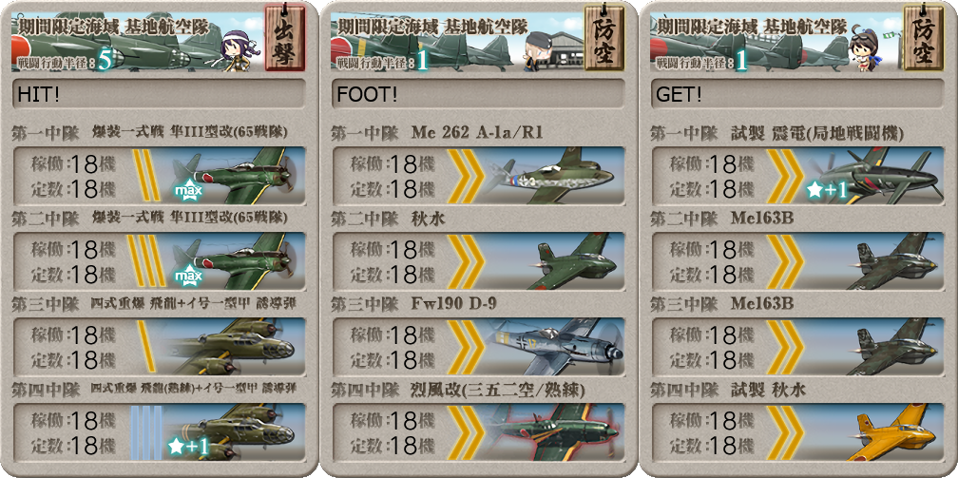
Task: Click the Me163B aircraft in GET! squadron two
Action: [892, 261]
